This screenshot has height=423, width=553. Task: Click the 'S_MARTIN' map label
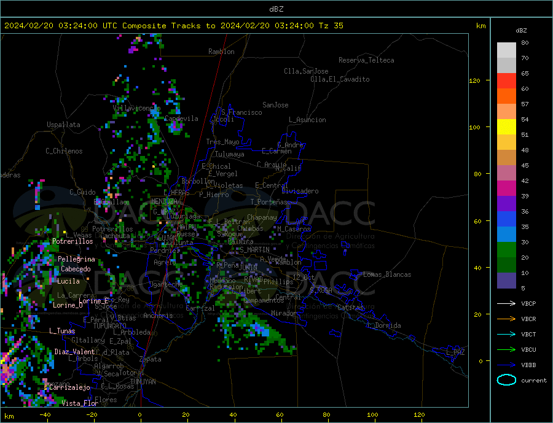(254, 250)
